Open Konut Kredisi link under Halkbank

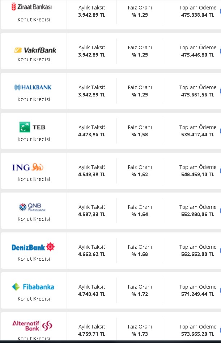pyautogui.click(x=34, y=99)
